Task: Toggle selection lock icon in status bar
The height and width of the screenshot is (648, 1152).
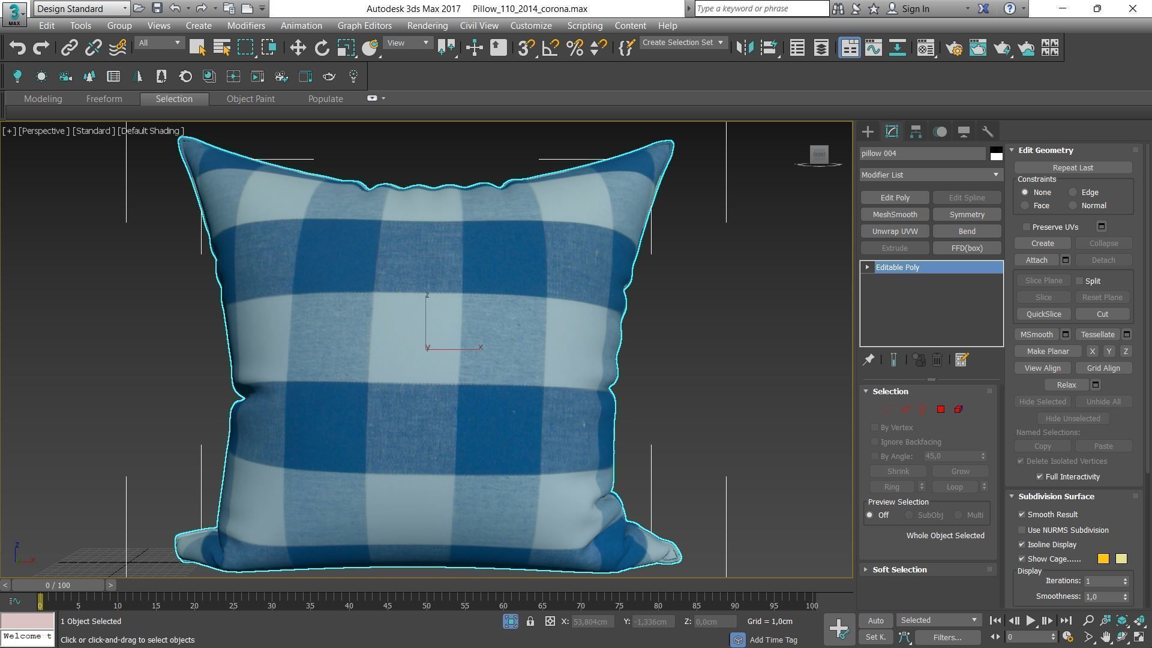Action: (530, 622)
